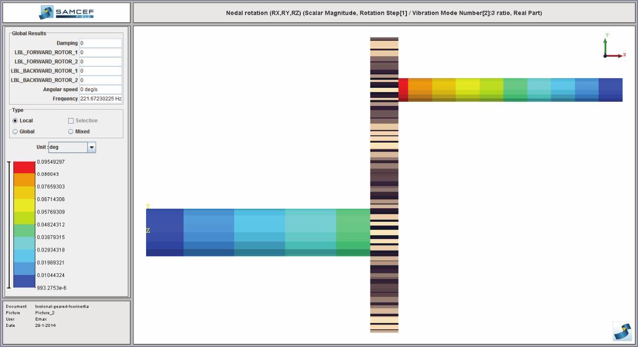Viewport: 638px width, 347px height.
Task: Click the red legend color swatch
Action: click(x=24, y=168)
